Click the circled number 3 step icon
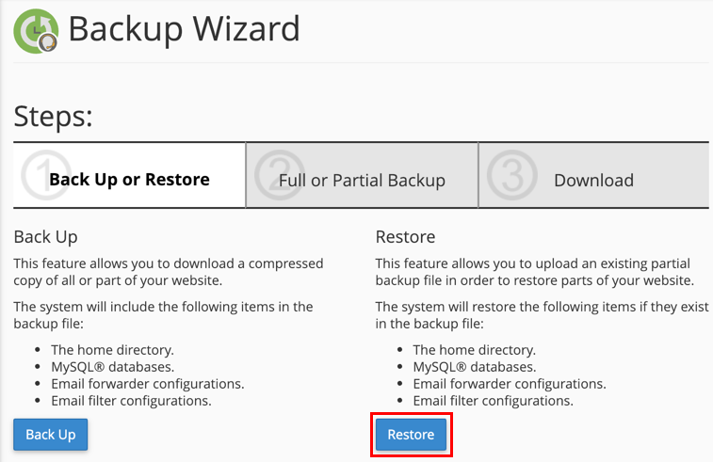 [512, 175]
